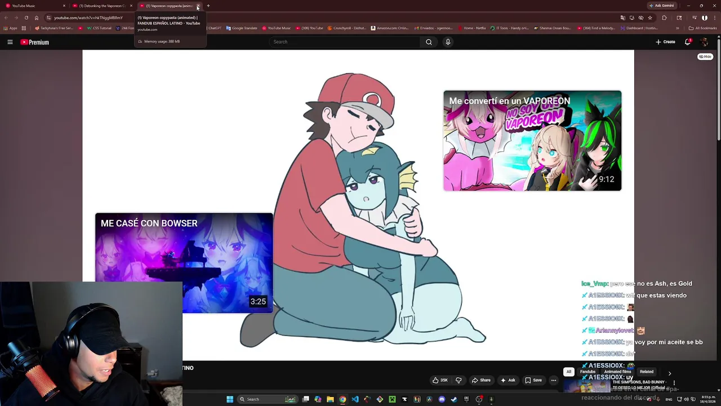Screen dimensions: 721x406
Task: Select the Fandubs filter chip
Action: click(x=588, y=372)
